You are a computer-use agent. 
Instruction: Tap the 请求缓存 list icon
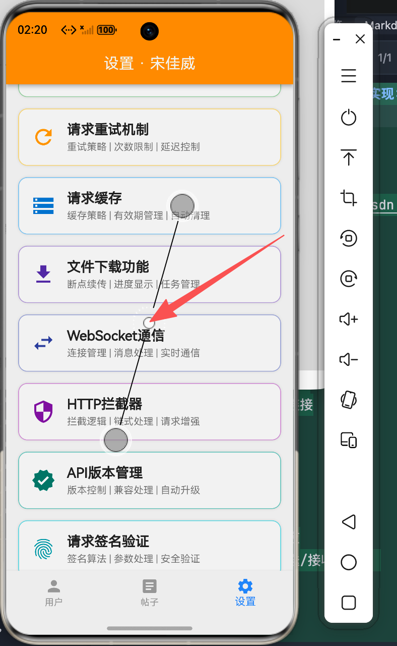click(43, 206)
